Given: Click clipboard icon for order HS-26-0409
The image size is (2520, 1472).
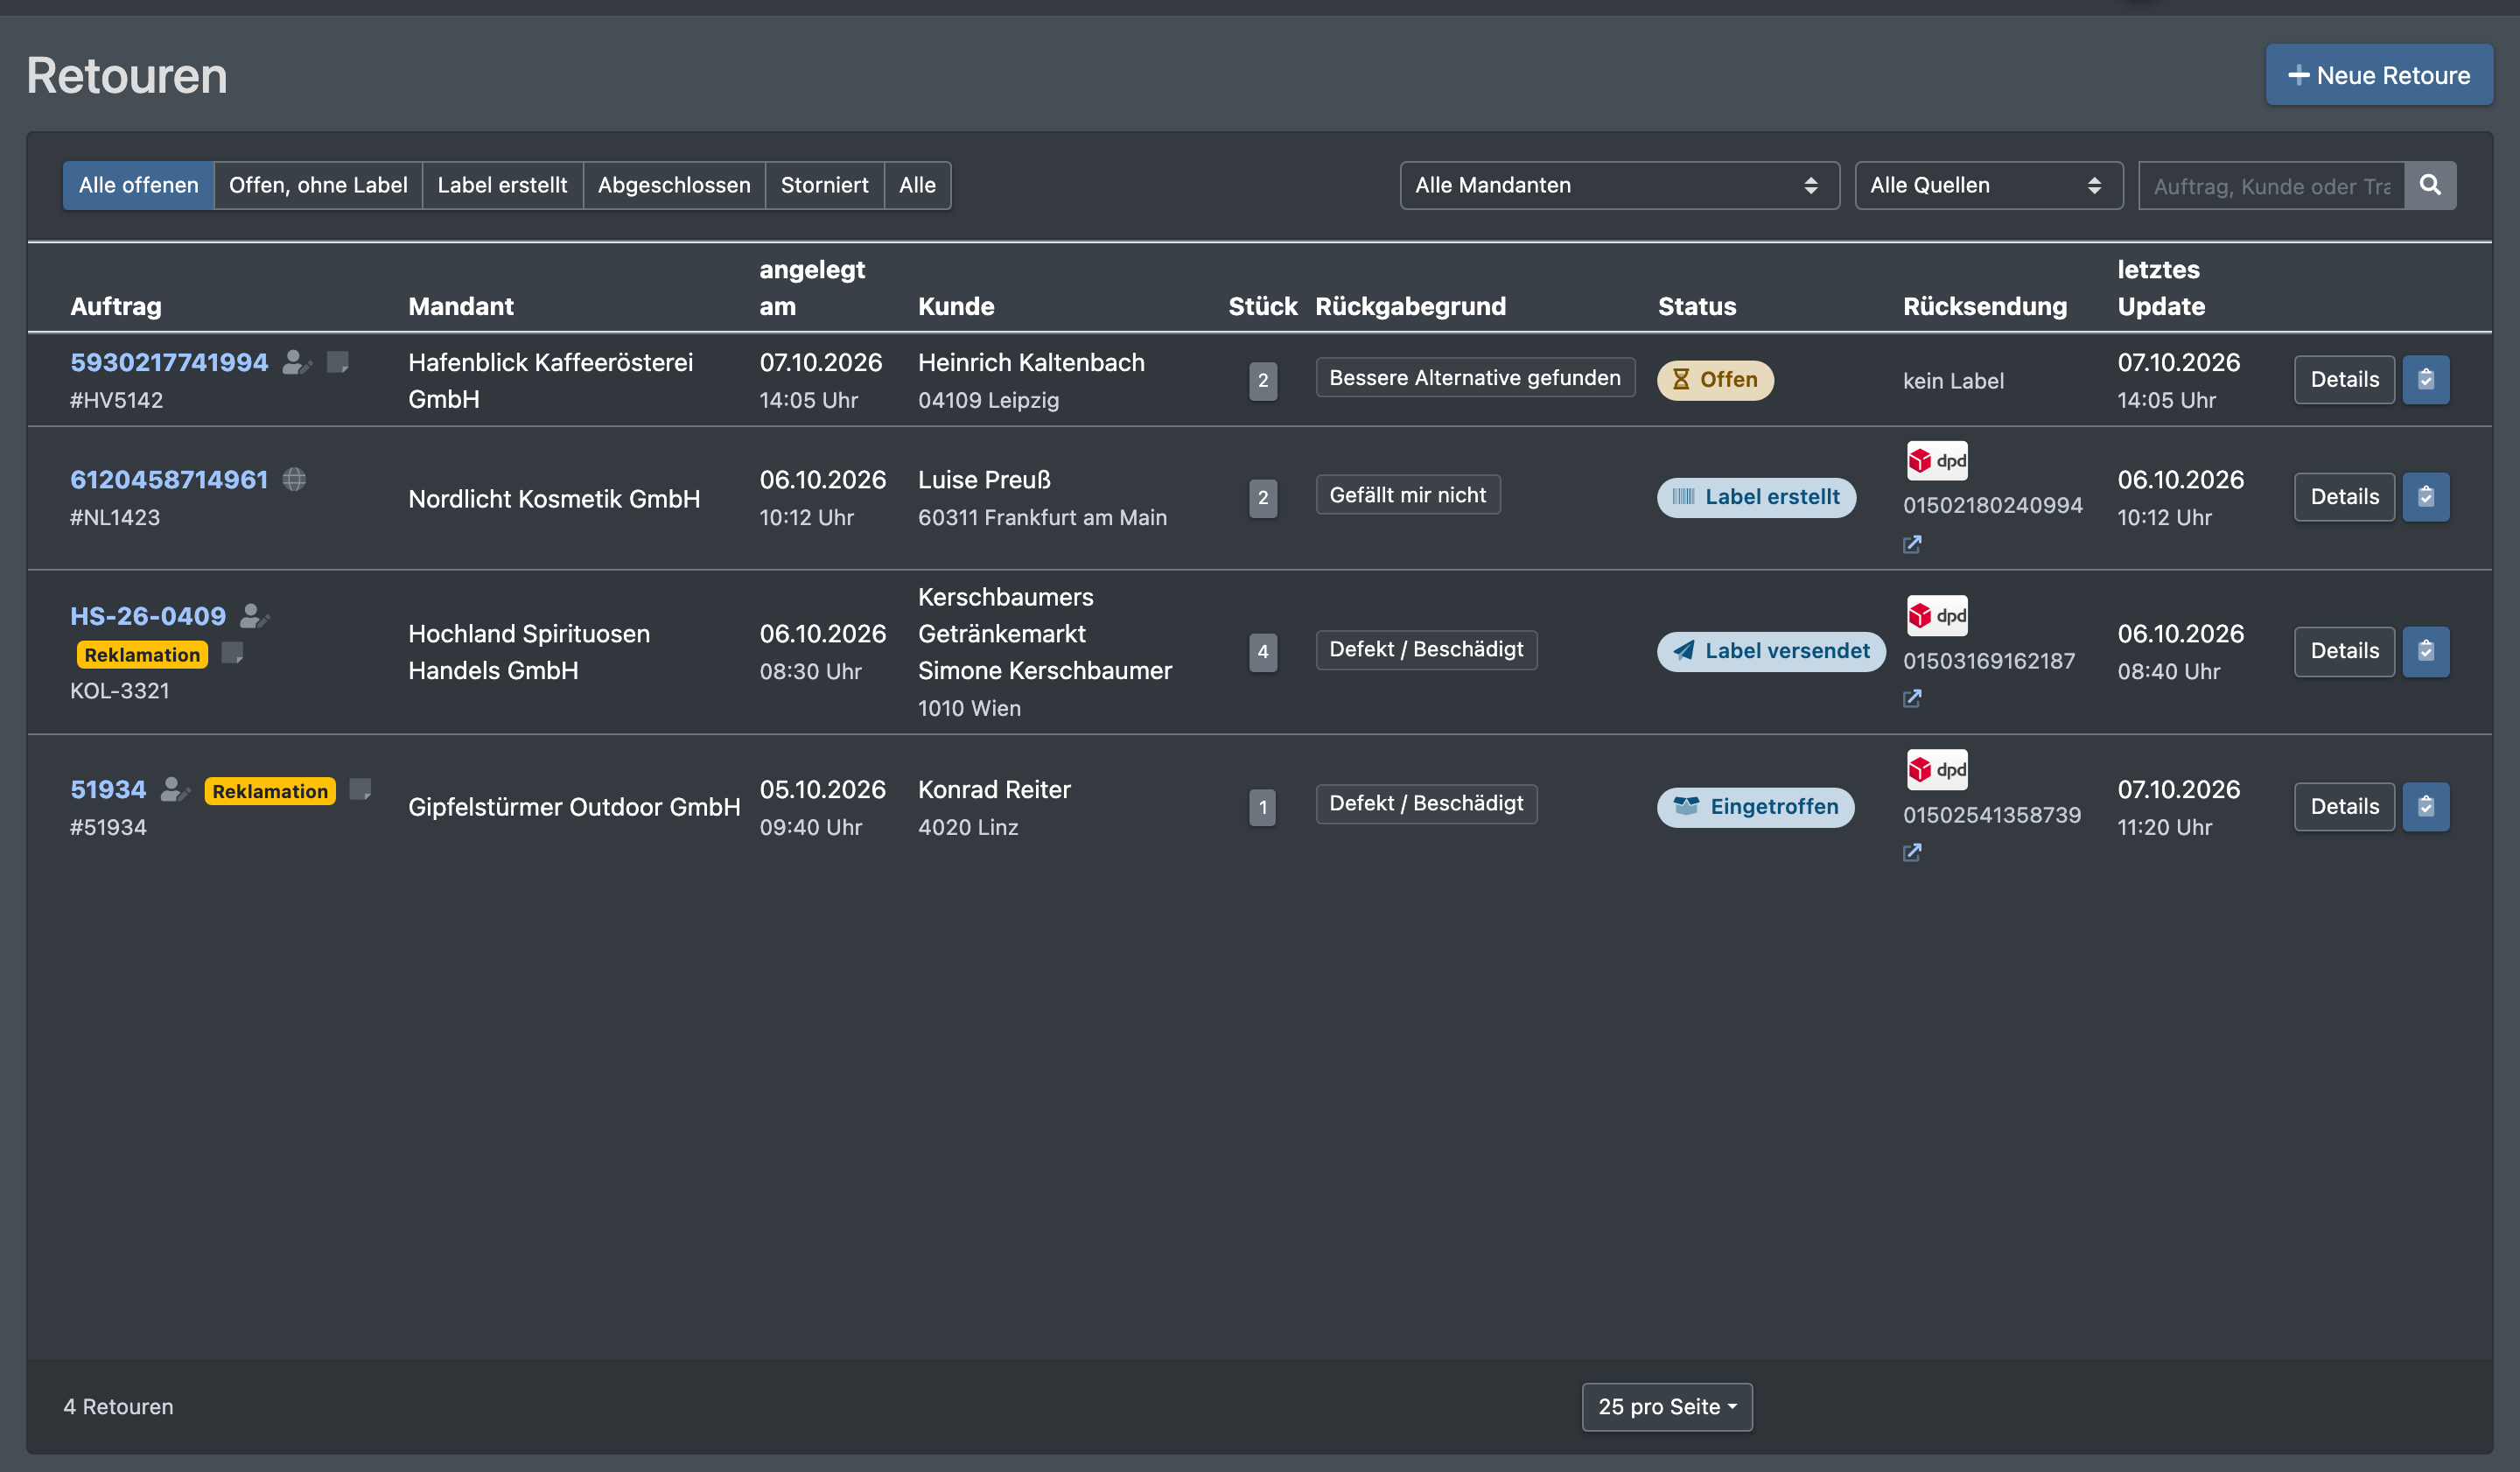Looking at the screenshot, I should click(x=2426, y=651).
